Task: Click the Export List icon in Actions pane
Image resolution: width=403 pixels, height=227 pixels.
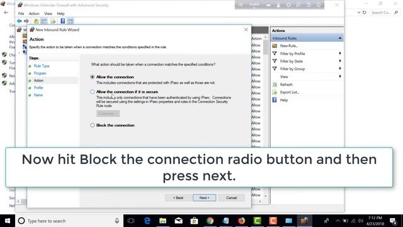Action: pos(275,92)
